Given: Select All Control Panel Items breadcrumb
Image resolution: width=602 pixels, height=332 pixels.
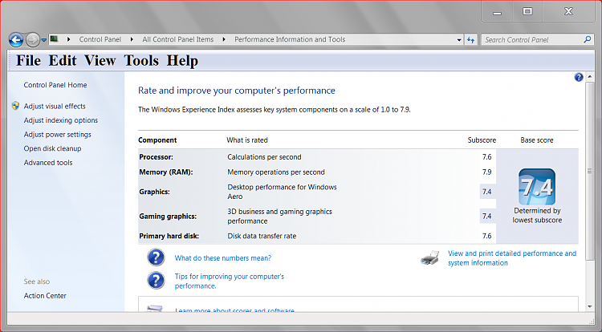Looking at the screenshot, I should pos(177,39).
